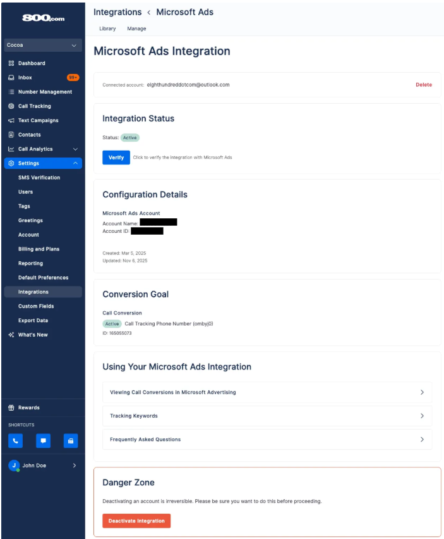Screen dimensions: 444x539
Task: Click the Number Management list icon
Action: (11, 92)
